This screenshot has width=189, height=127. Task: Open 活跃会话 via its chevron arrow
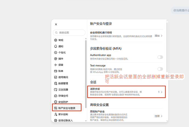162,92
